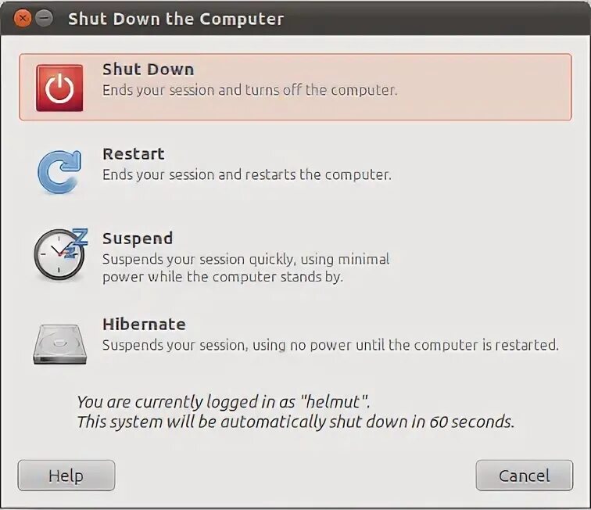Viewport: 591px width, 510px height.
Task: Click 'Suspends your session quickly' description
Action: [x=245, y=268]
